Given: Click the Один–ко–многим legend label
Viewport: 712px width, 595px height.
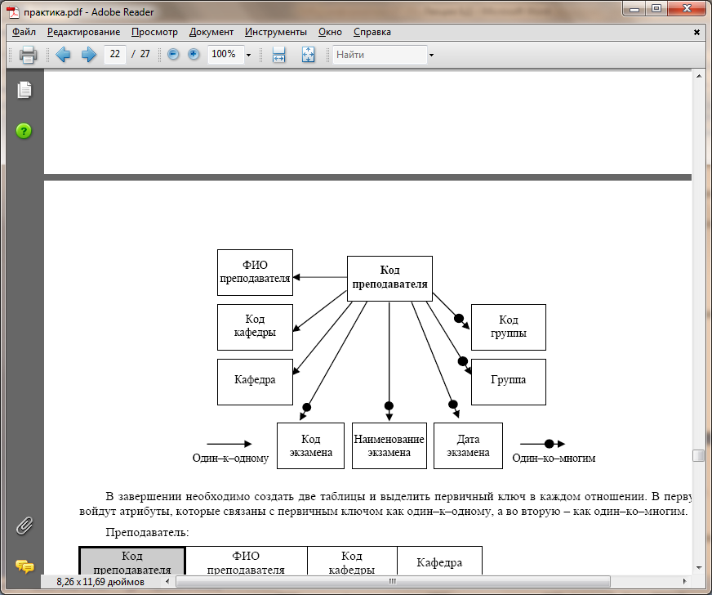Looking at the screenshot, I should pos(554,459).
